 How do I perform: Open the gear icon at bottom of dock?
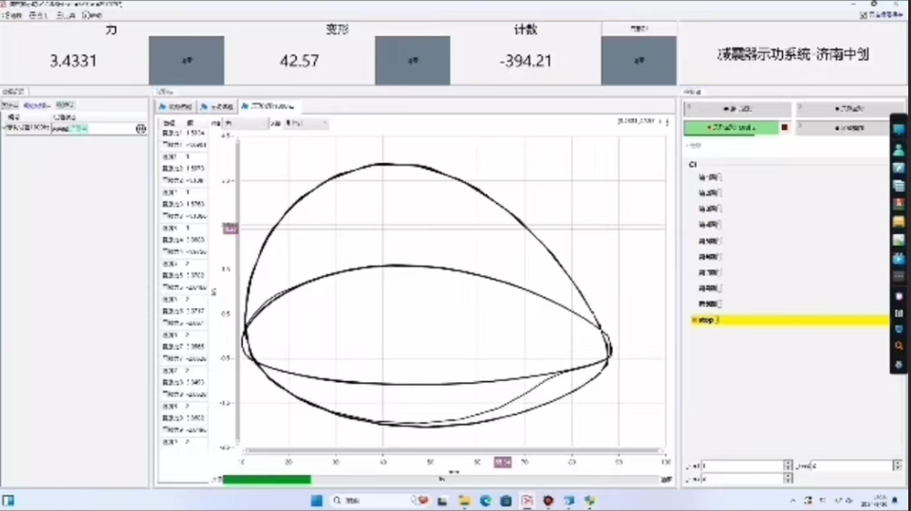point(899,364)
